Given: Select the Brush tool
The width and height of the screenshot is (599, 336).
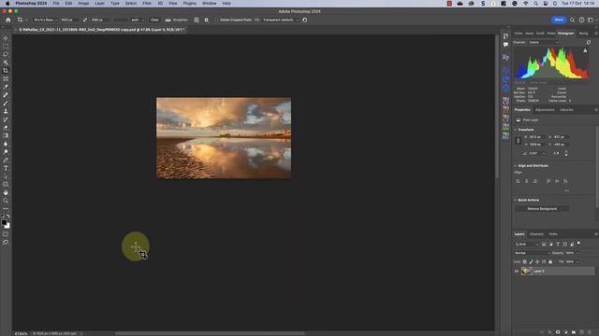Looking at the screenshot, I should coord(6,104).
